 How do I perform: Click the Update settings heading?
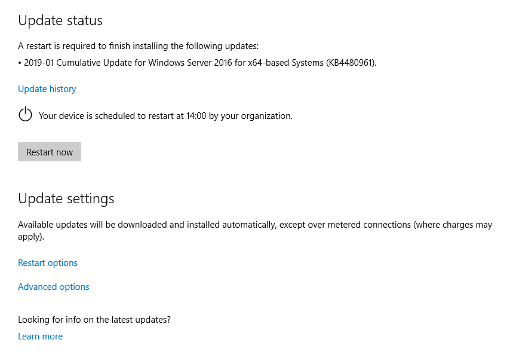pyautogui.click(x=66, y=198)
